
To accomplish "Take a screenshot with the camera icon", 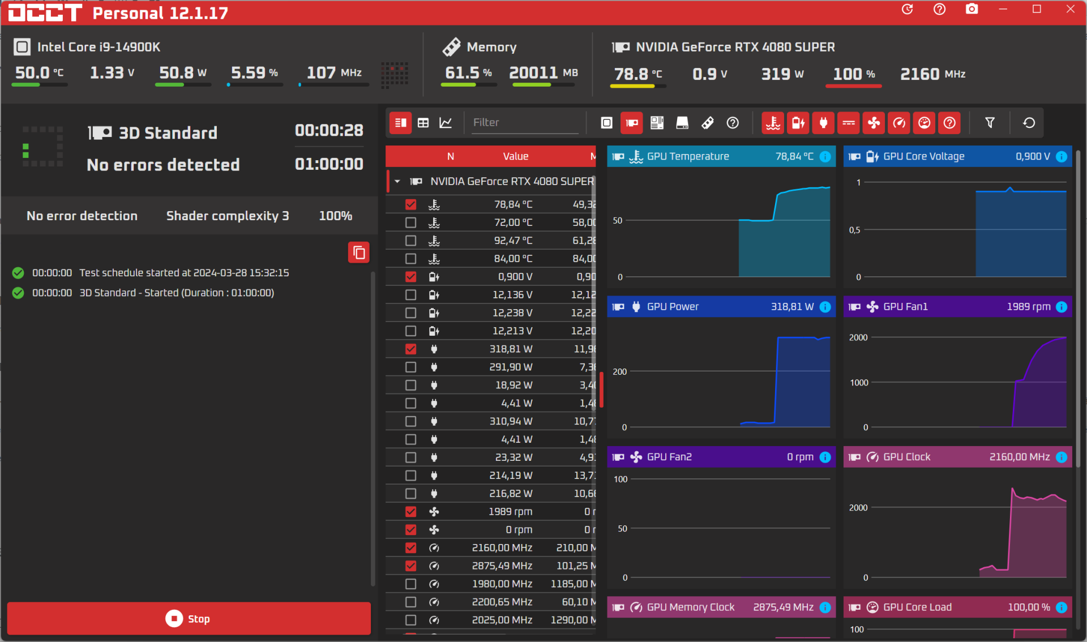I will click(x=972, y=10).
